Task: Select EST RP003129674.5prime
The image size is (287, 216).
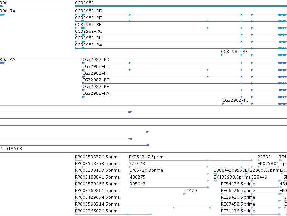Action: [97, 197]
